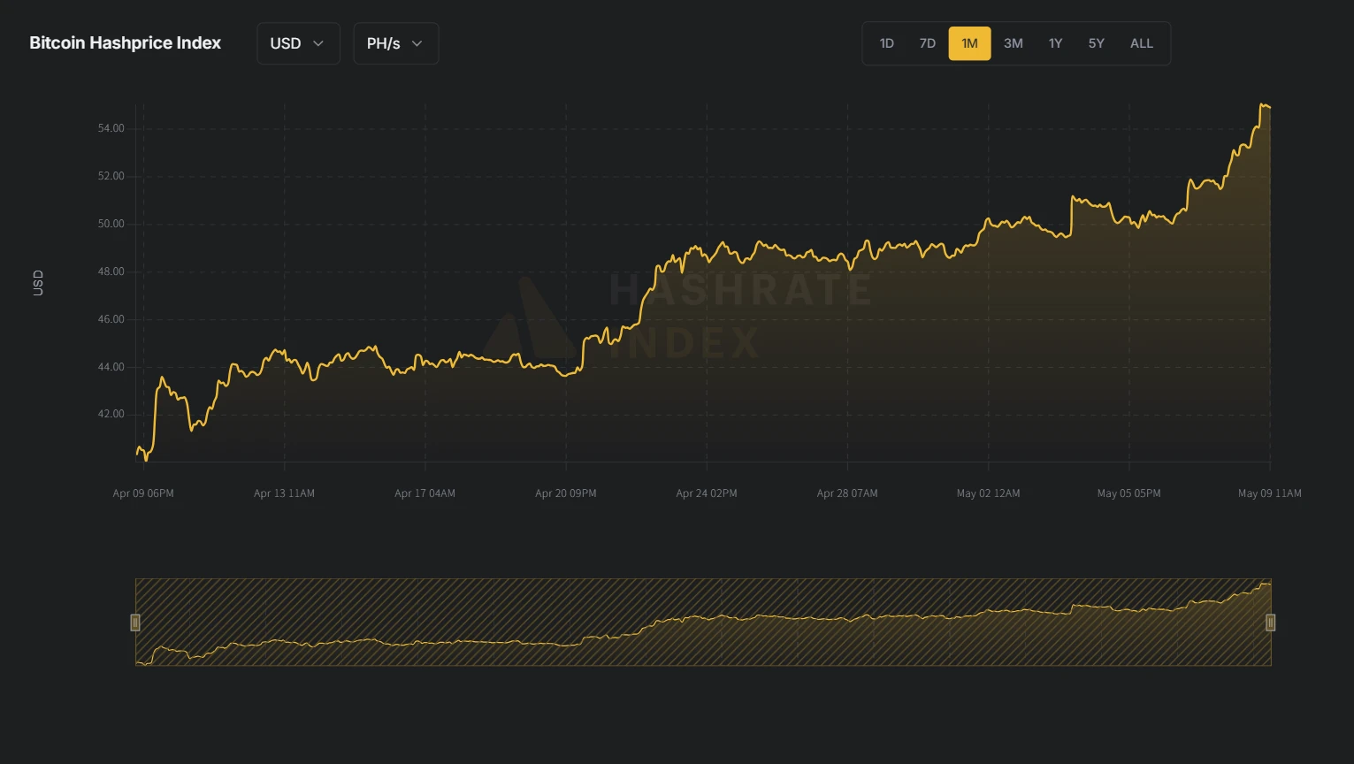Switch to the 1Y time range

coord(1055,43)
